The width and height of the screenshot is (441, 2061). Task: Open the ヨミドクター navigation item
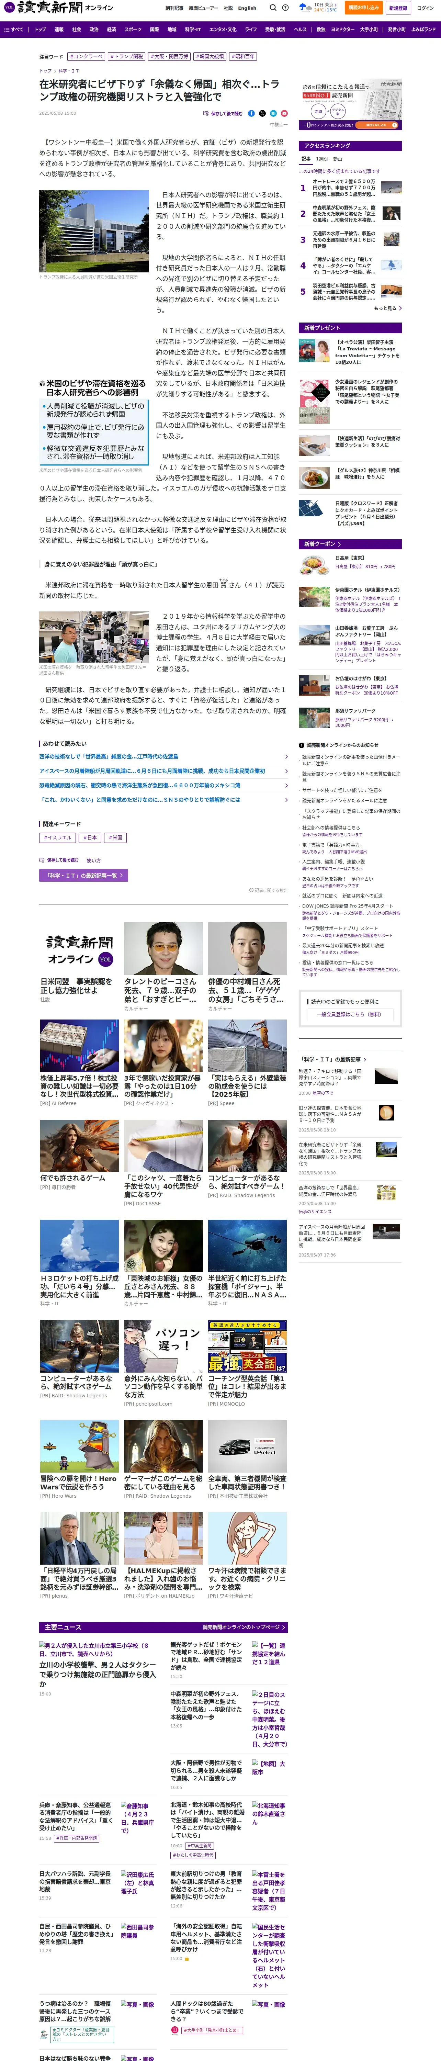[x=342, y=30]
